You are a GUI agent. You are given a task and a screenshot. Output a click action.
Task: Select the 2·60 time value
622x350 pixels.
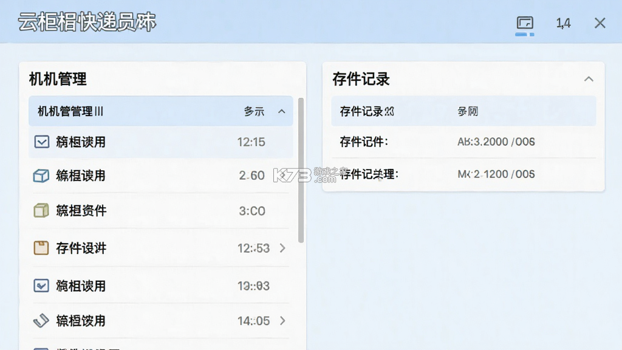251,176
